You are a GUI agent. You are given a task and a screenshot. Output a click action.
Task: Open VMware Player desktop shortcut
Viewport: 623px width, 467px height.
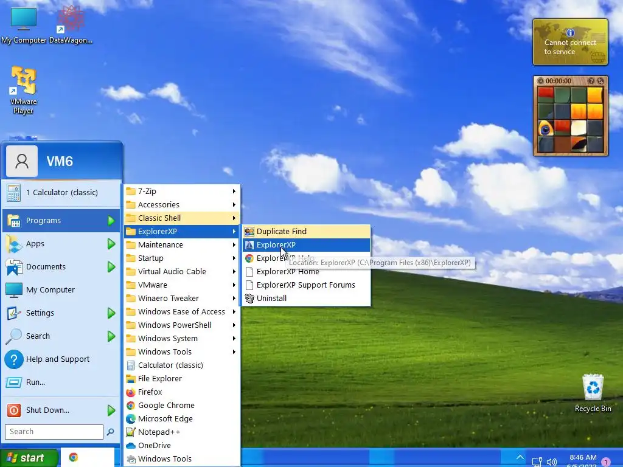pos(24,91)
